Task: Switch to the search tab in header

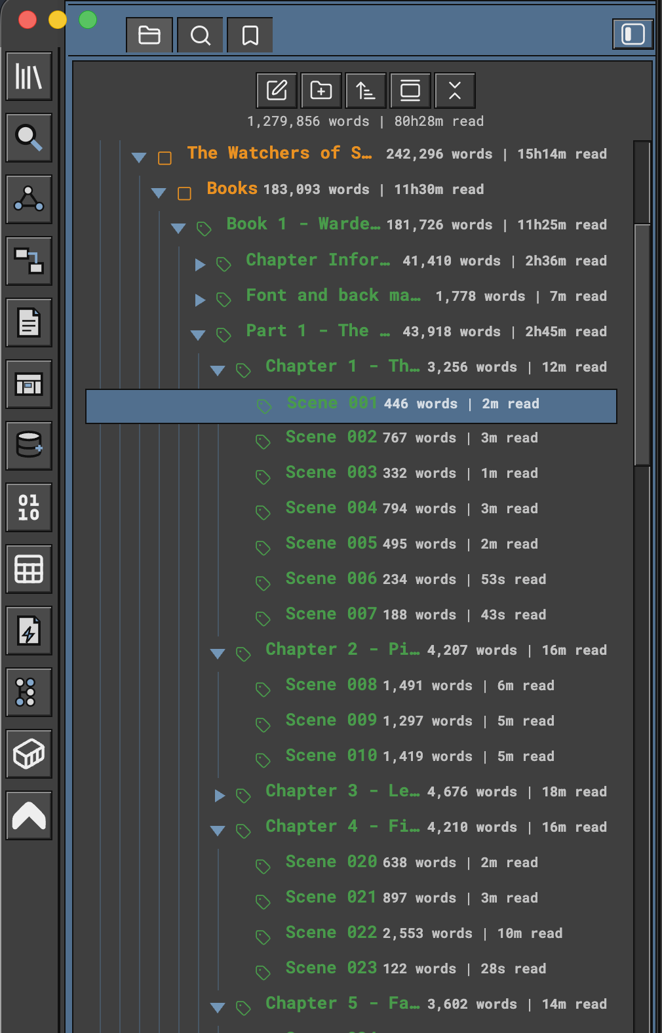Action: [200, 35]
